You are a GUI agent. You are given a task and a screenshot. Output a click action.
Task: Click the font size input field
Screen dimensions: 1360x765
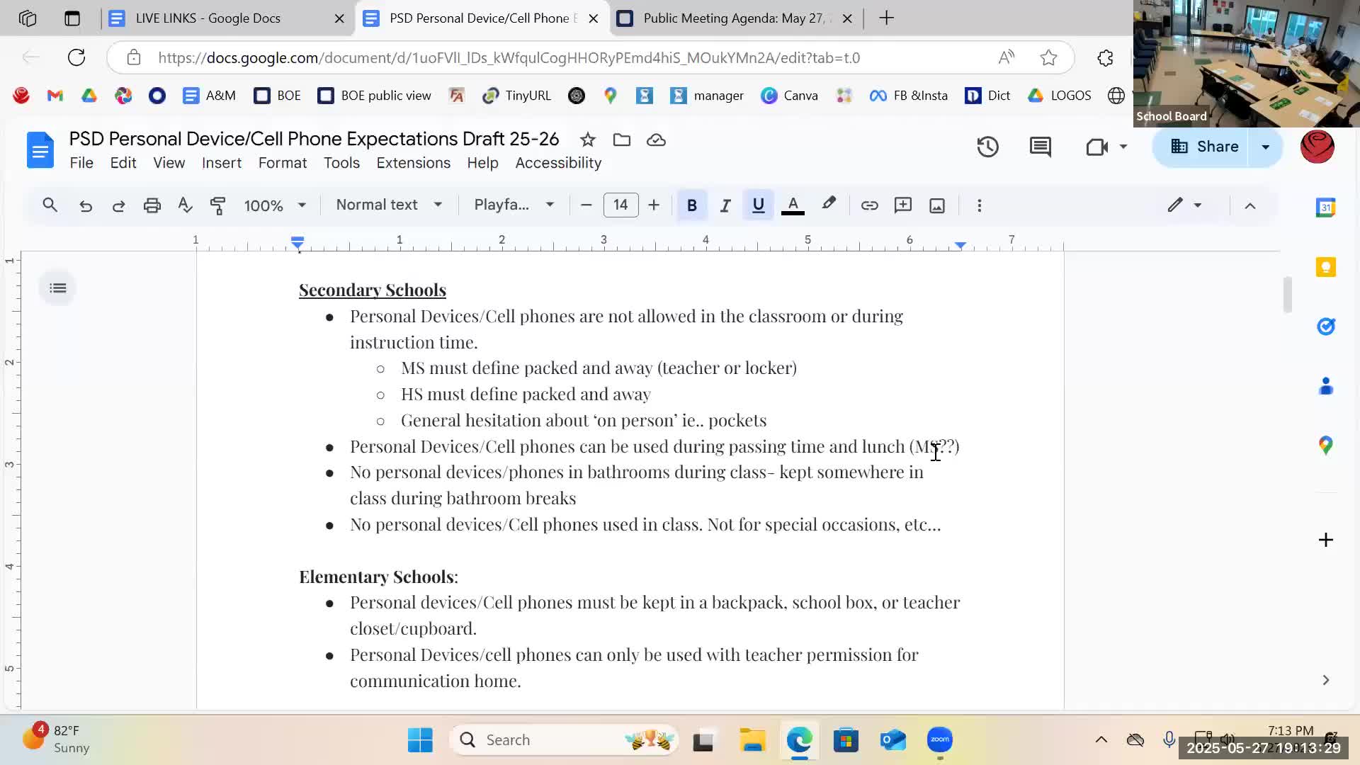(x=620, y=205)
